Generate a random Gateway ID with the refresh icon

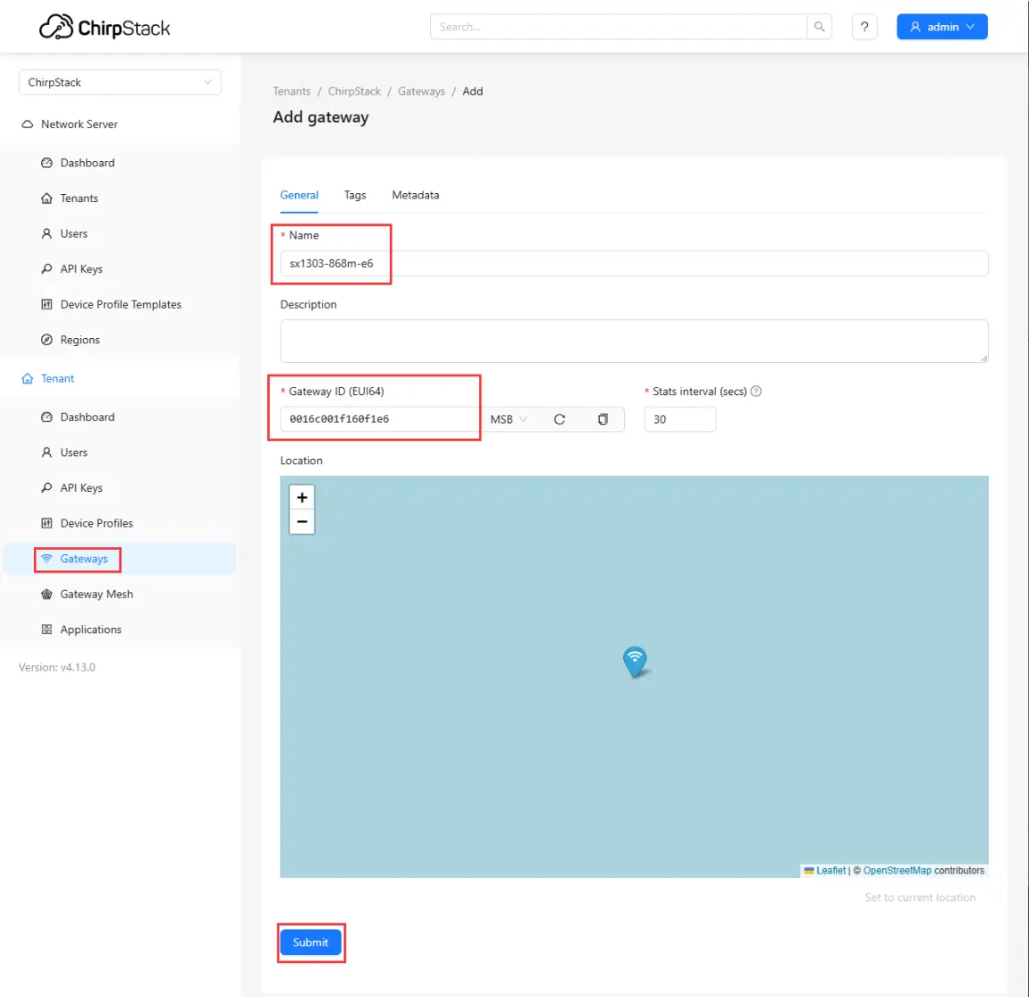pos(563,418)
